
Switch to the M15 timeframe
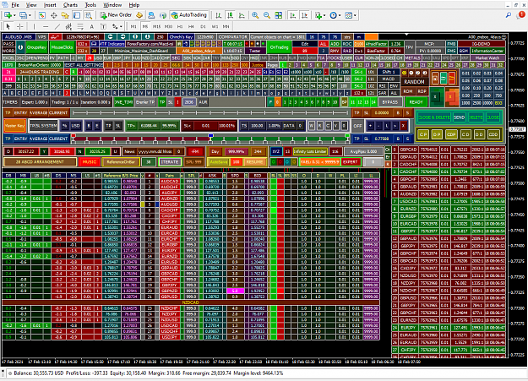click(x=156, y=26)
